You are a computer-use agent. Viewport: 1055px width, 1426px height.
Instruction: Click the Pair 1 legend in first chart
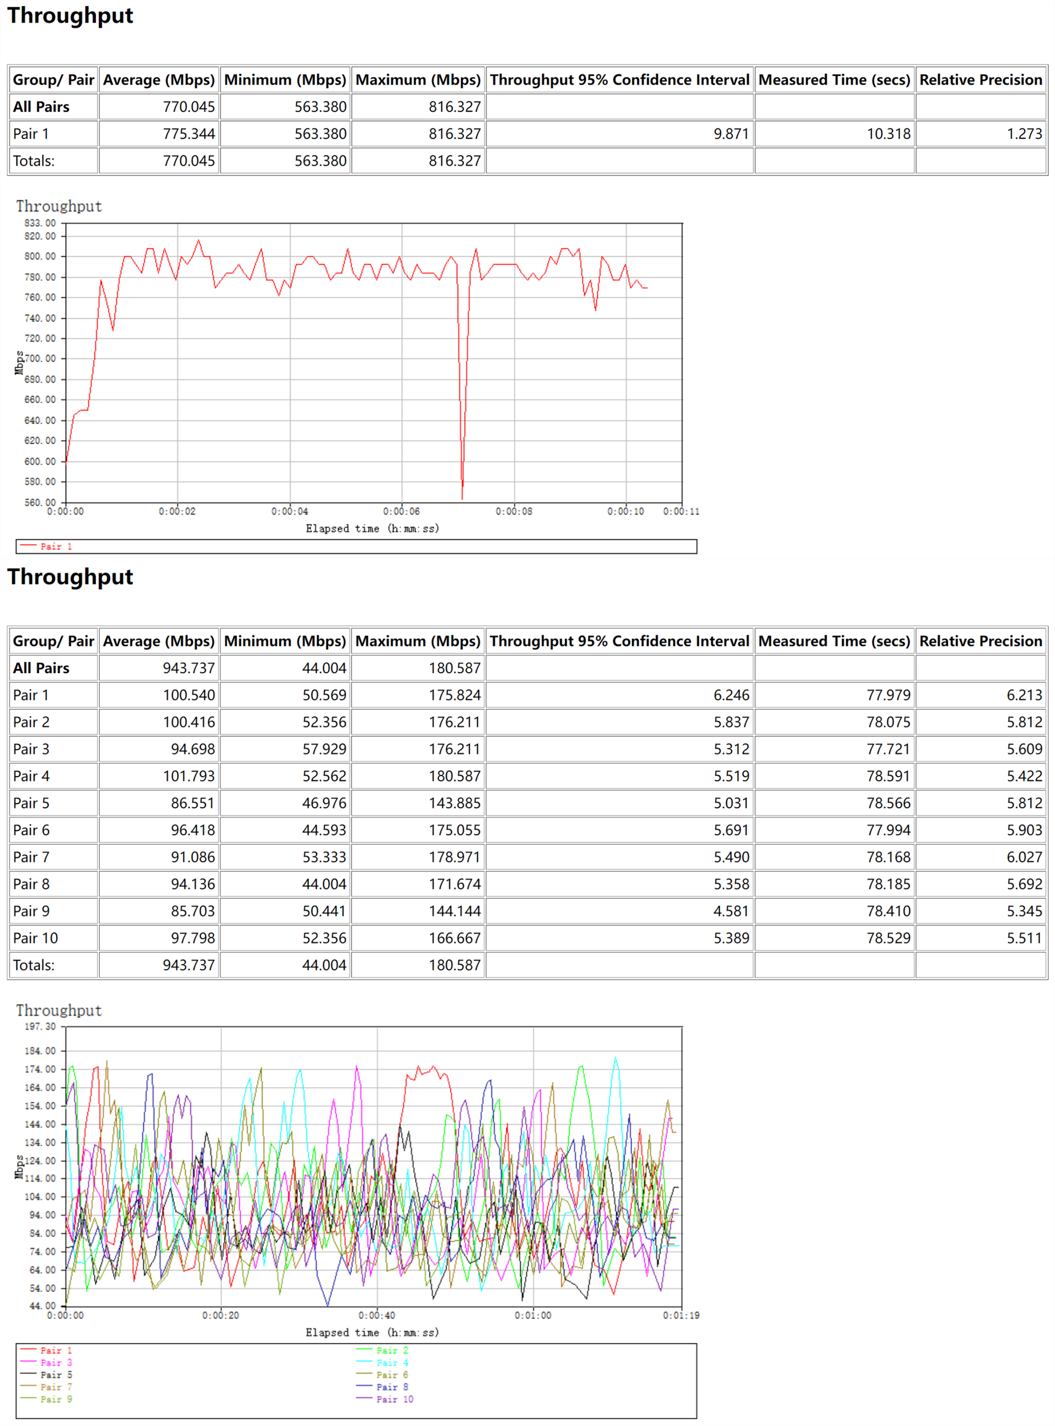(x=55, y=546)
